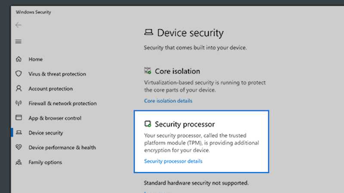Screen dimensions: 344x193
Task: Click the back arrow button
Action: (18, 25)
